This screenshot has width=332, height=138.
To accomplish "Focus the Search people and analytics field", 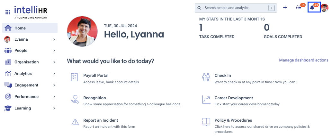I will click(236, 8).
